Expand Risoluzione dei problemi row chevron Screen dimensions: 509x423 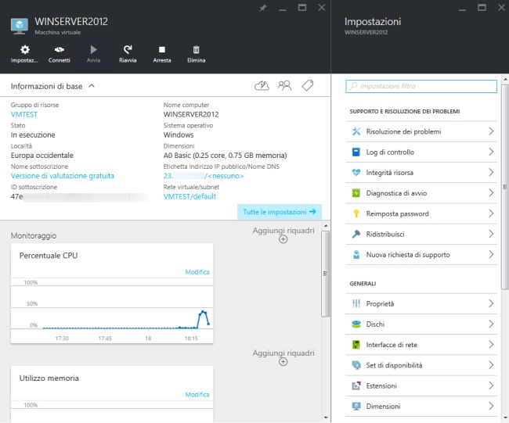491,131
